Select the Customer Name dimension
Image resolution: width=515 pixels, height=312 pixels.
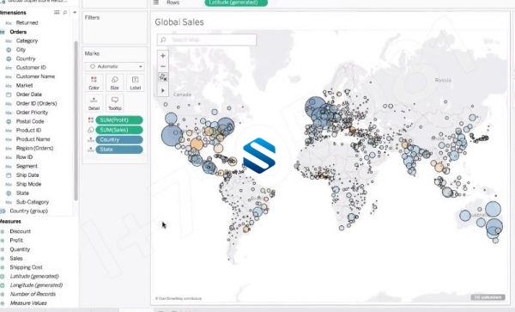pos(35,76)
